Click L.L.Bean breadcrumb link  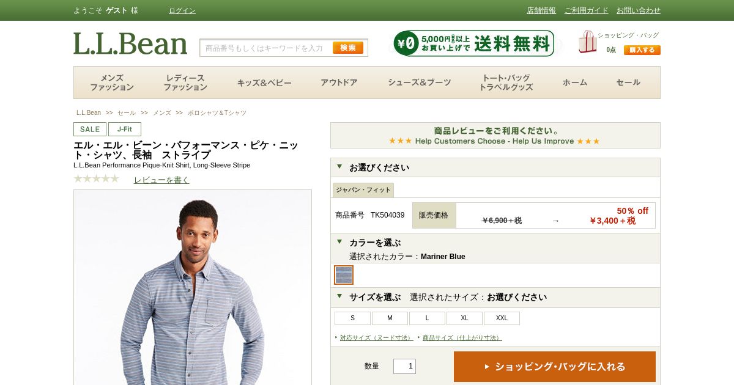(89, 113)
